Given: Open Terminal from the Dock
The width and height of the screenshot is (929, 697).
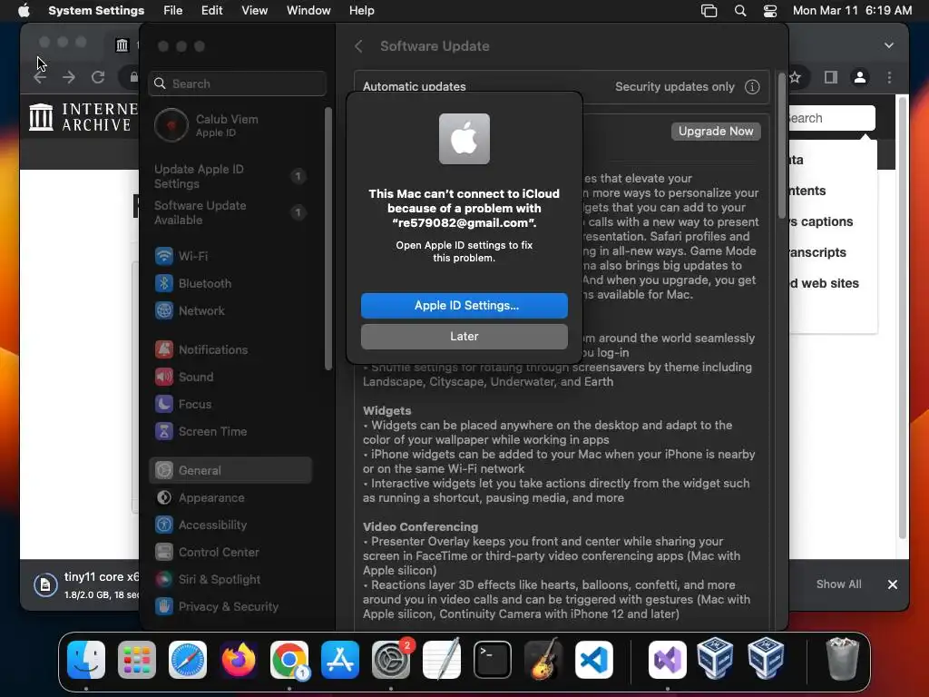Looking at the screenshot, I should coord(493,660).
